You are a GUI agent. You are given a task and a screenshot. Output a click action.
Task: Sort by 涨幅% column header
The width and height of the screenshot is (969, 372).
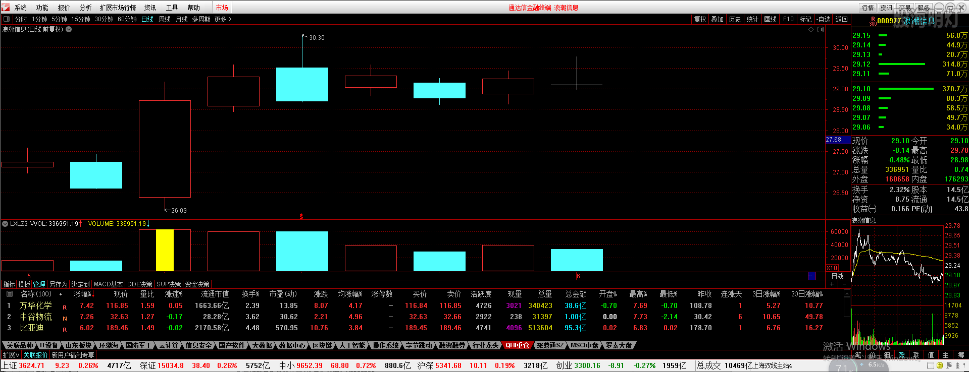tap(84, 294)
